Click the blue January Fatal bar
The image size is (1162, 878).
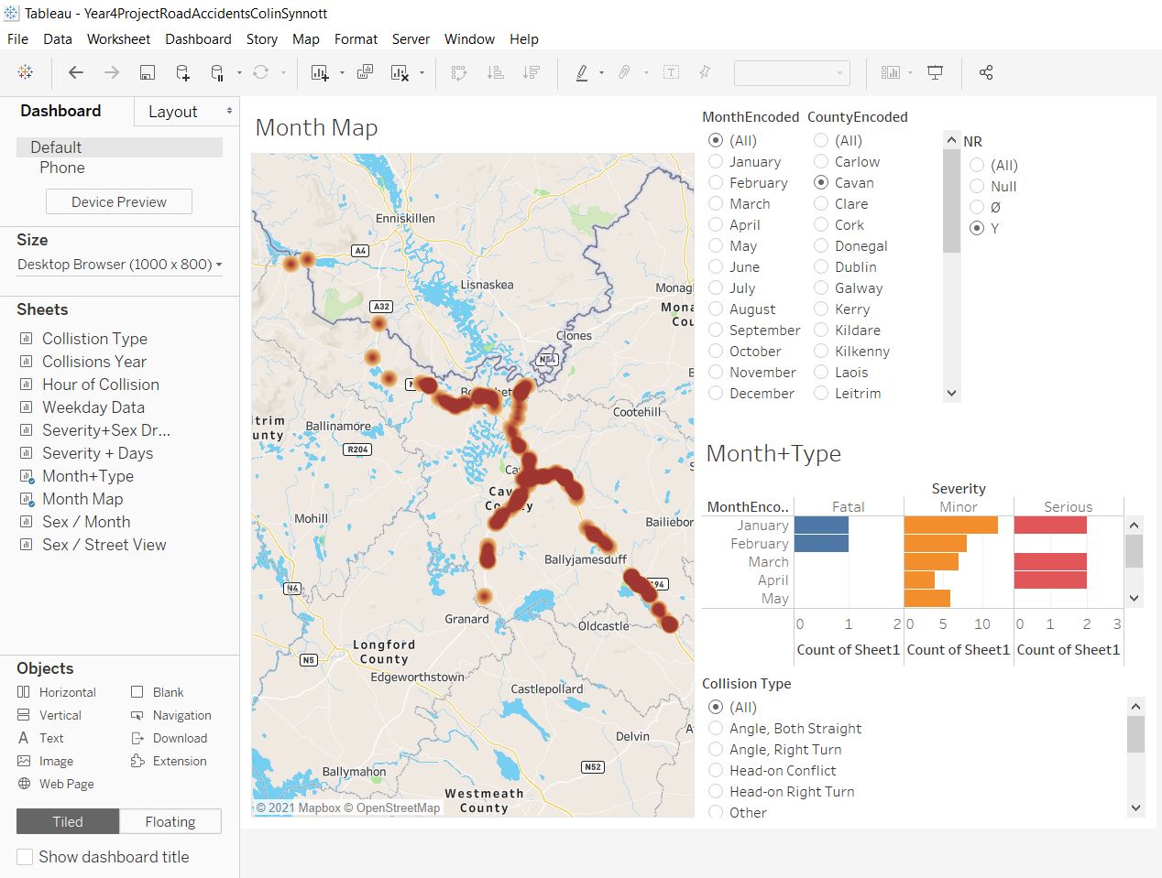click(x=821, y=526)
